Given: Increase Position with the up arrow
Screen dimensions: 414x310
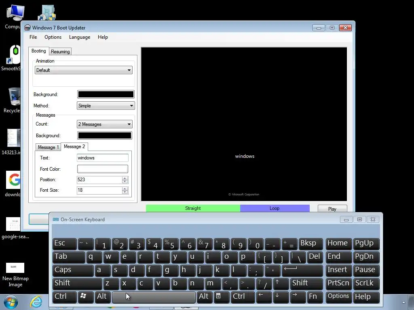Looking at the screenshot, I should pyautogui.click(x=125, y=178).
